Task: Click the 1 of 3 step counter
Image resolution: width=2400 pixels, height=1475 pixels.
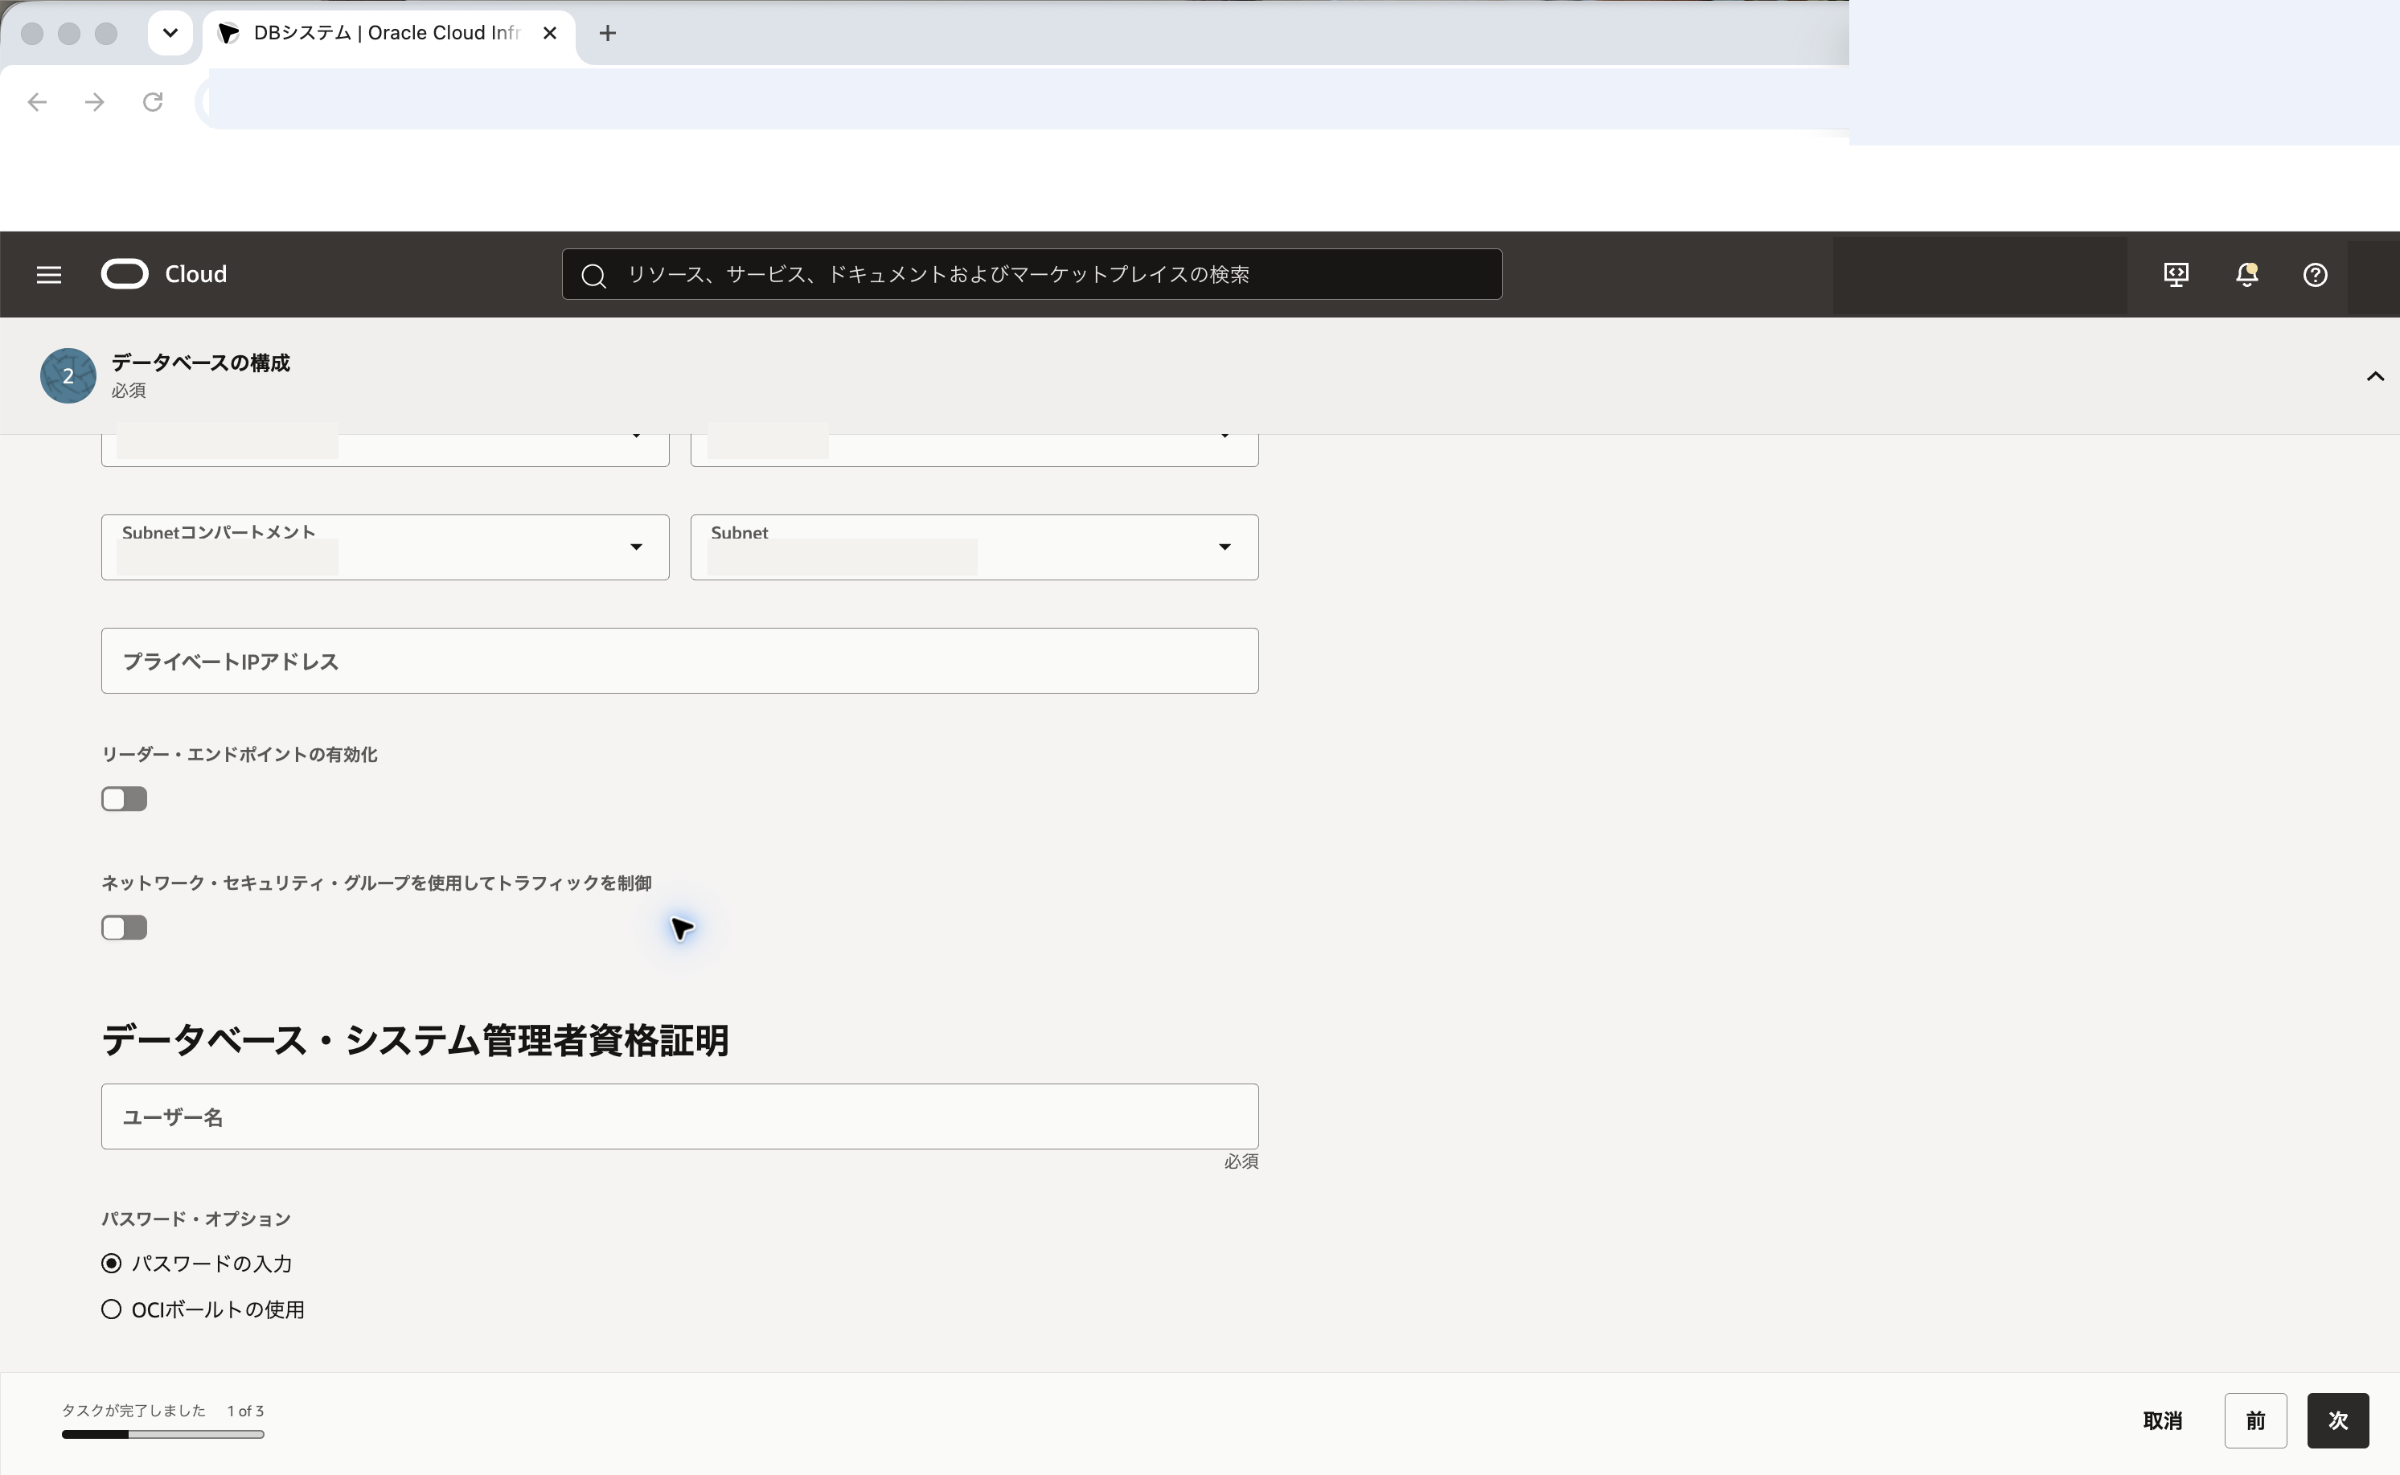Action: point(246,1411)
